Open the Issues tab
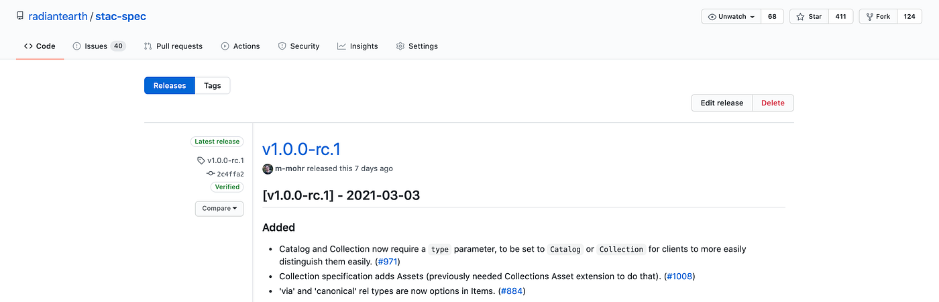 coord(99,46)
